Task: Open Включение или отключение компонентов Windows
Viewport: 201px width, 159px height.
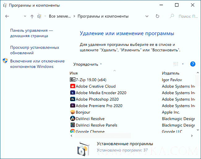Action: 37,64
